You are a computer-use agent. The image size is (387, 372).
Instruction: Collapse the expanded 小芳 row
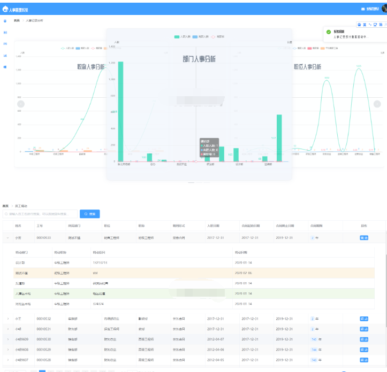[7, 238]
